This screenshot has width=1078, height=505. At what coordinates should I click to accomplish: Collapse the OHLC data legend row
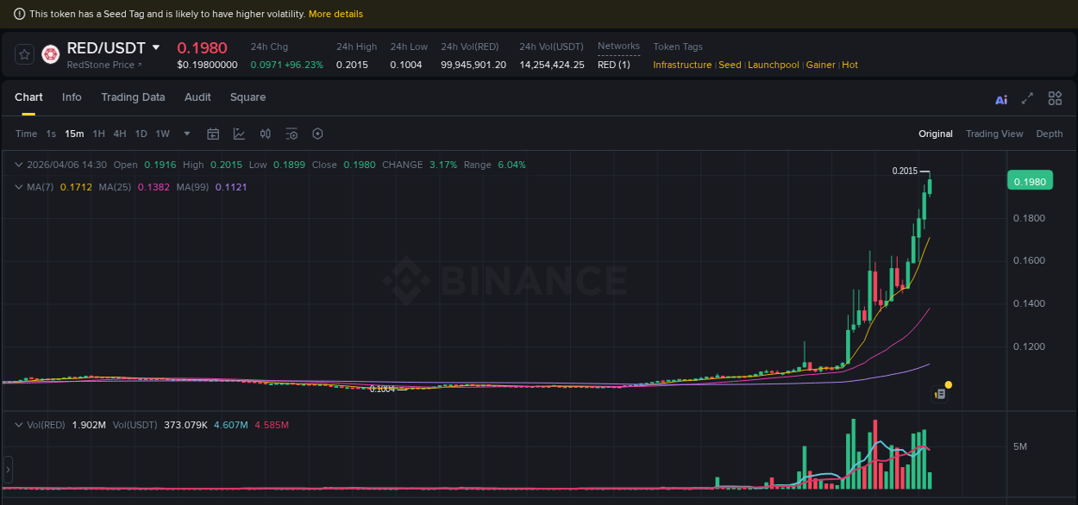point(19,165)
